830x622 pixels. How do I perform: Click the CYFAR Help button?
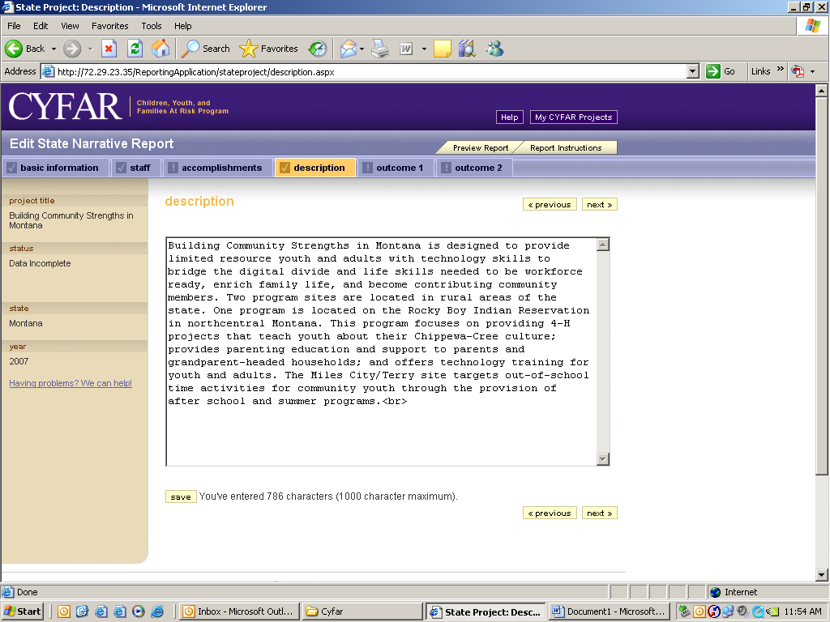(x=510, y=117)
